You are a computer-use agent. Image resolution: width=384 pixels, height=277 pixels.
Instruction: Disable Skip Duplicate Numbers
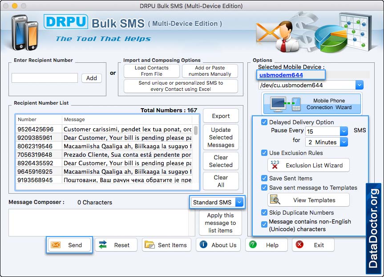point(264,212)
